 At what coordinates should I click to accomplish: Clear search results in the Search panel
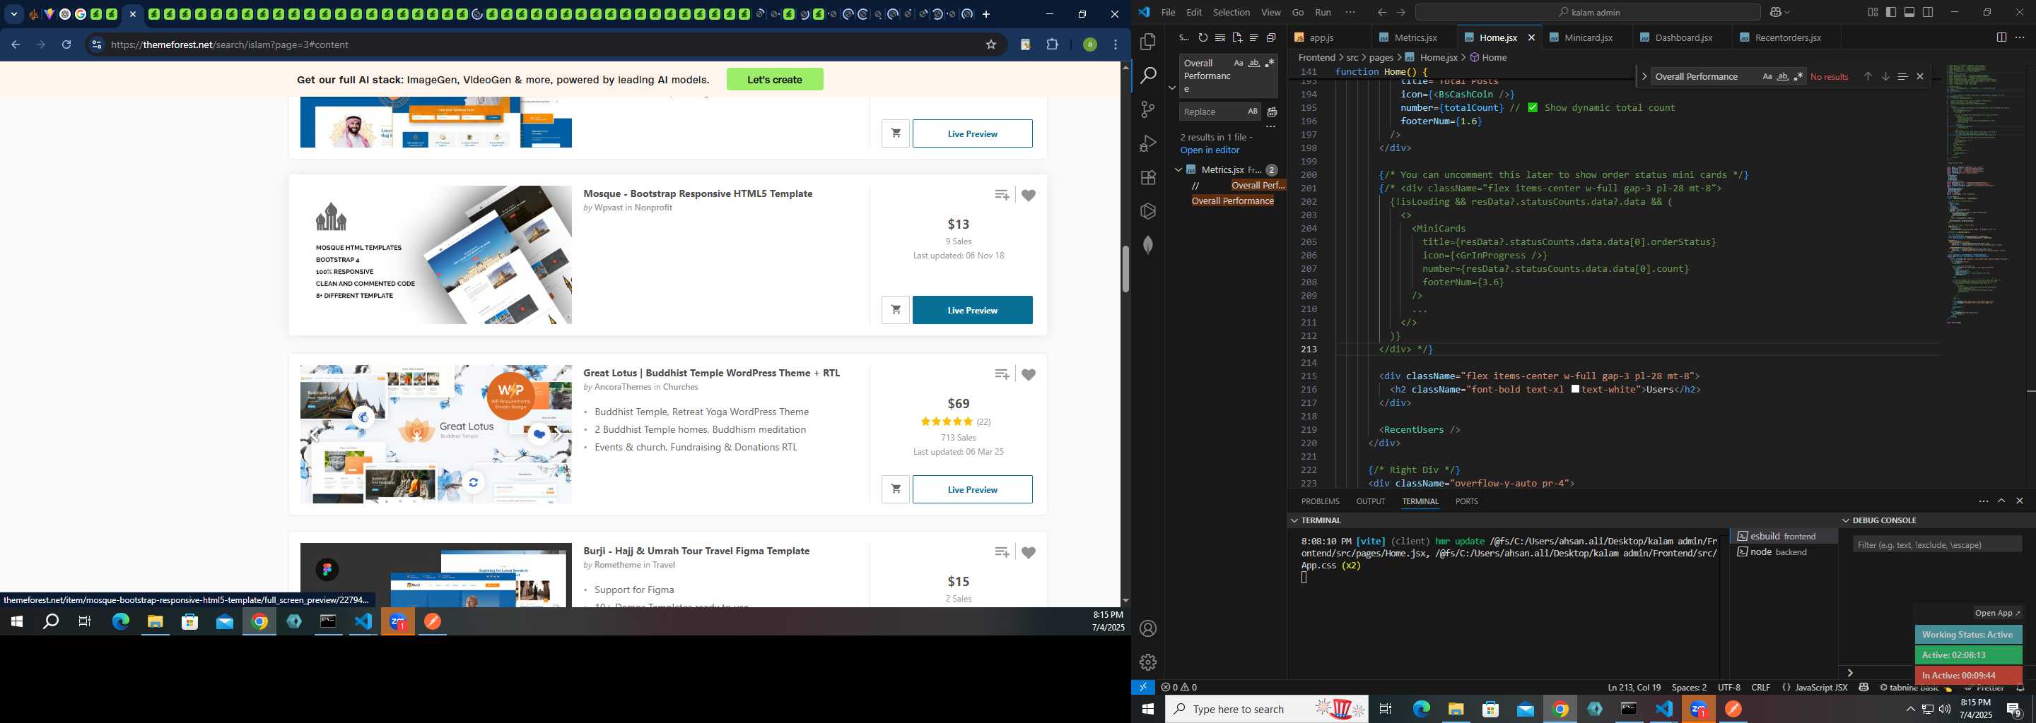[x=1220, y=38]
